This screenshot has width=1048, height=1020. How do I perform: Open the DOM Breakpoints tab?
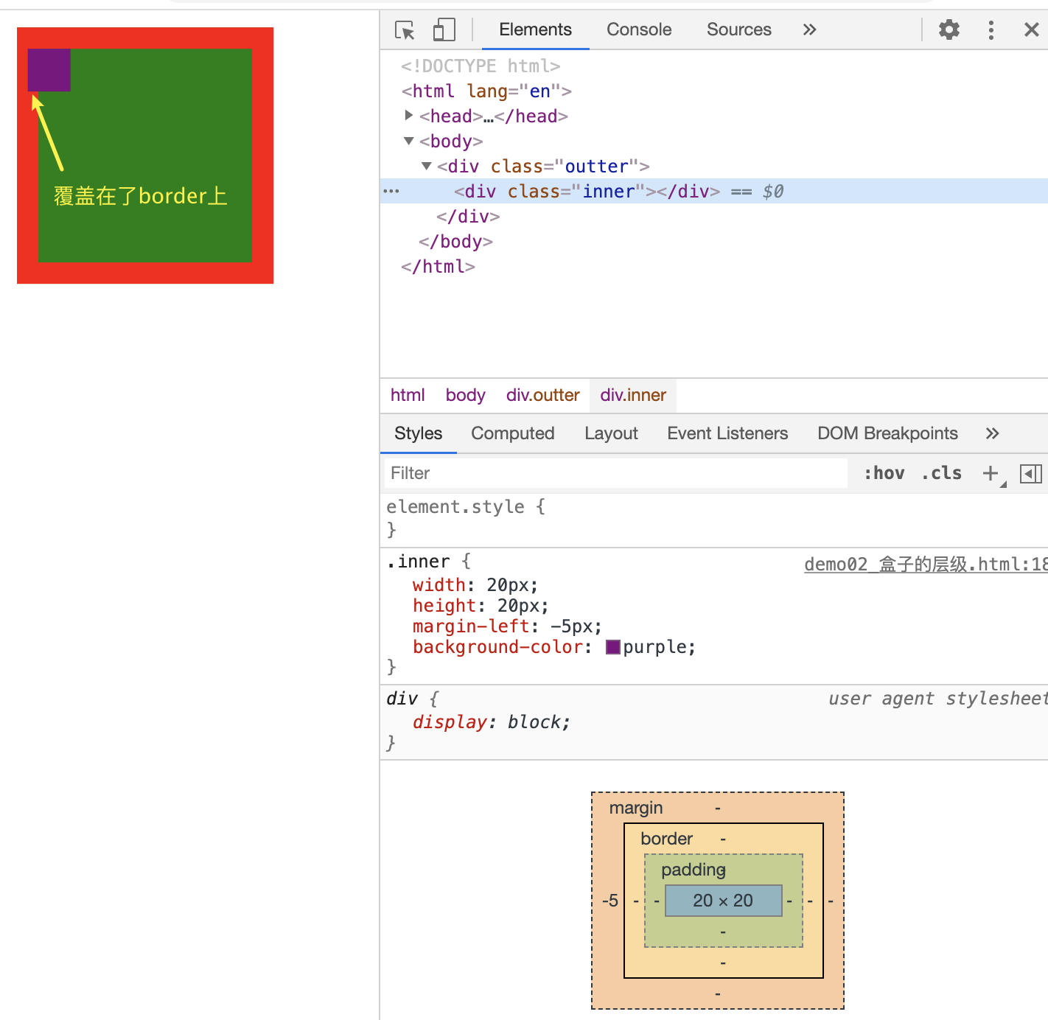tap(887, 433)
